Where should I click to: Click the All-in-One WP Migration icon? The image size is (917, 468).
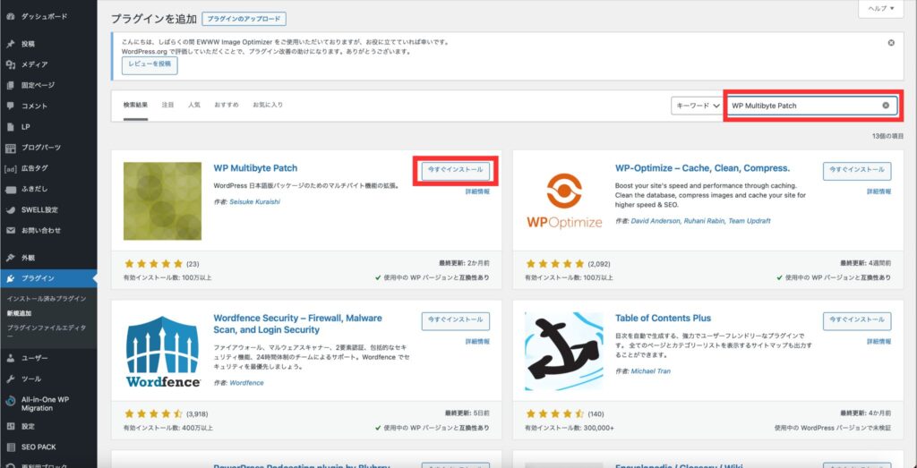(x=10, y=400)
